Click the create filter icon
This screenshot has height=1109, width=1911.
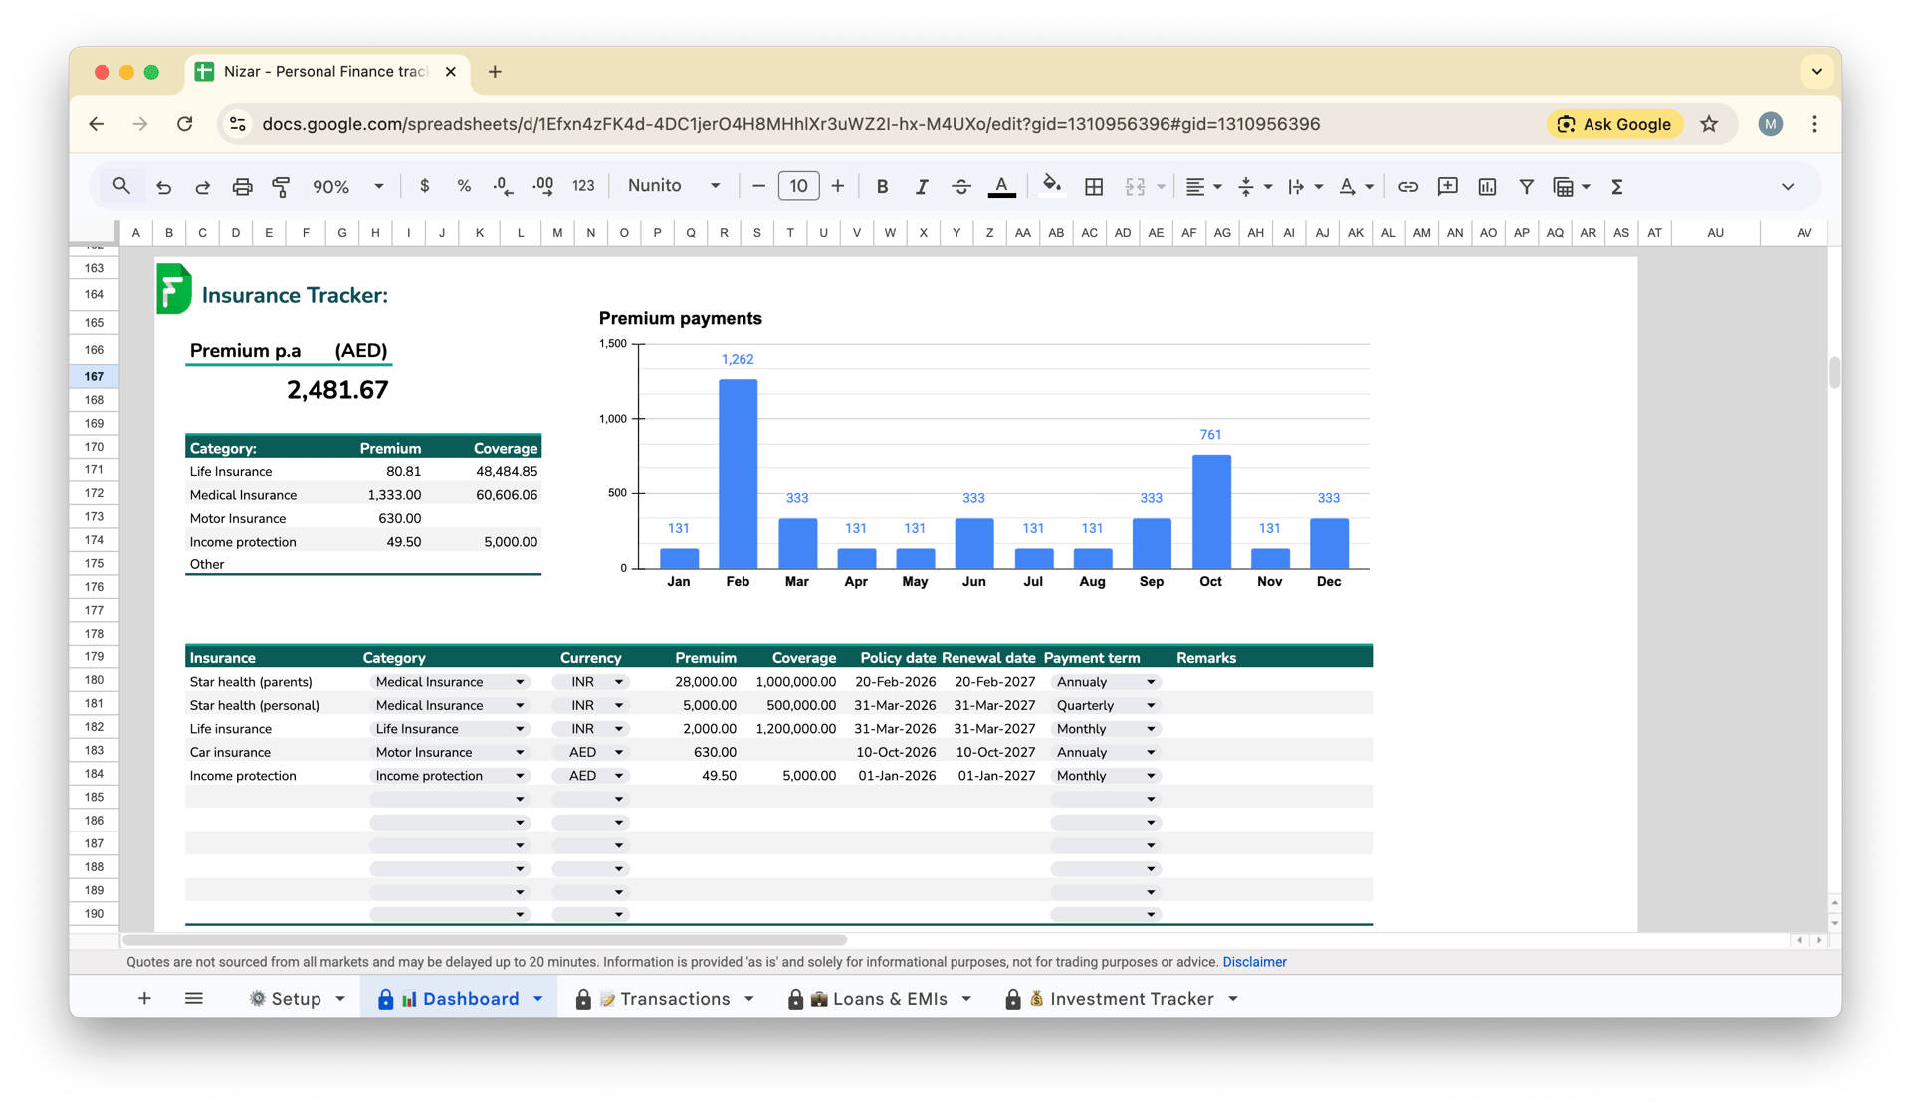coord(1526,186)
